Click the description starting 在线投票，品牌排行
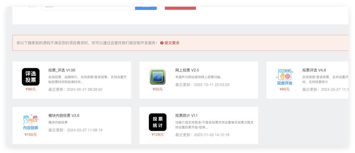 (87, 79)
